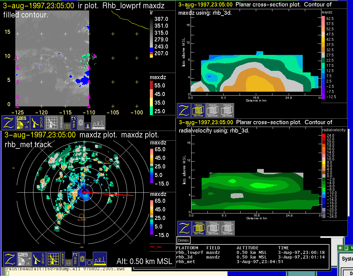Open the Z menu in the maxdz plot window
The width and height of the screenshot is (353, 276).
(x=10, y=259)
